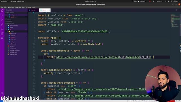Open Remote Explorer view in activity bar
Screen dimensions: 181x102
(2, 29)
